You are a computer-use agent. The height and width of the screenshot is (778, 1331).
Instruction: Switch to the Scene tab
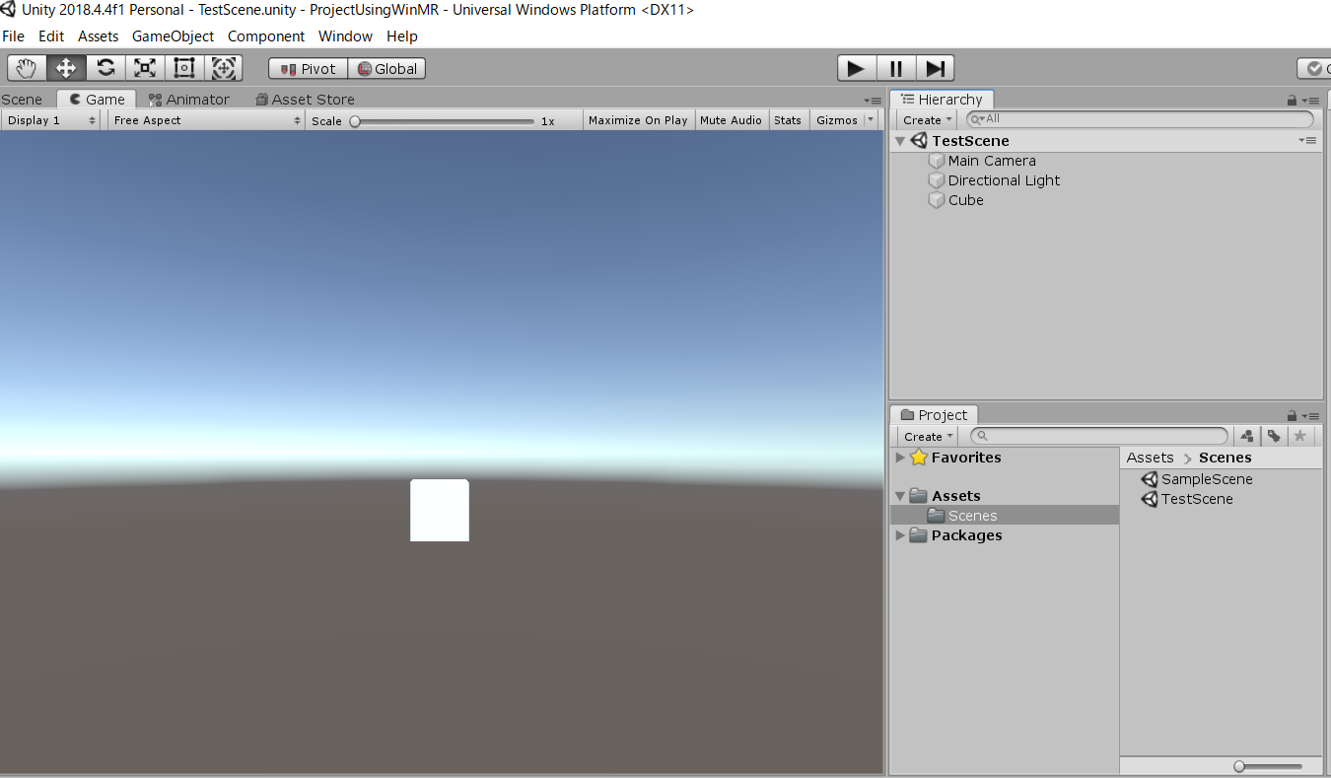coord(23,99)
